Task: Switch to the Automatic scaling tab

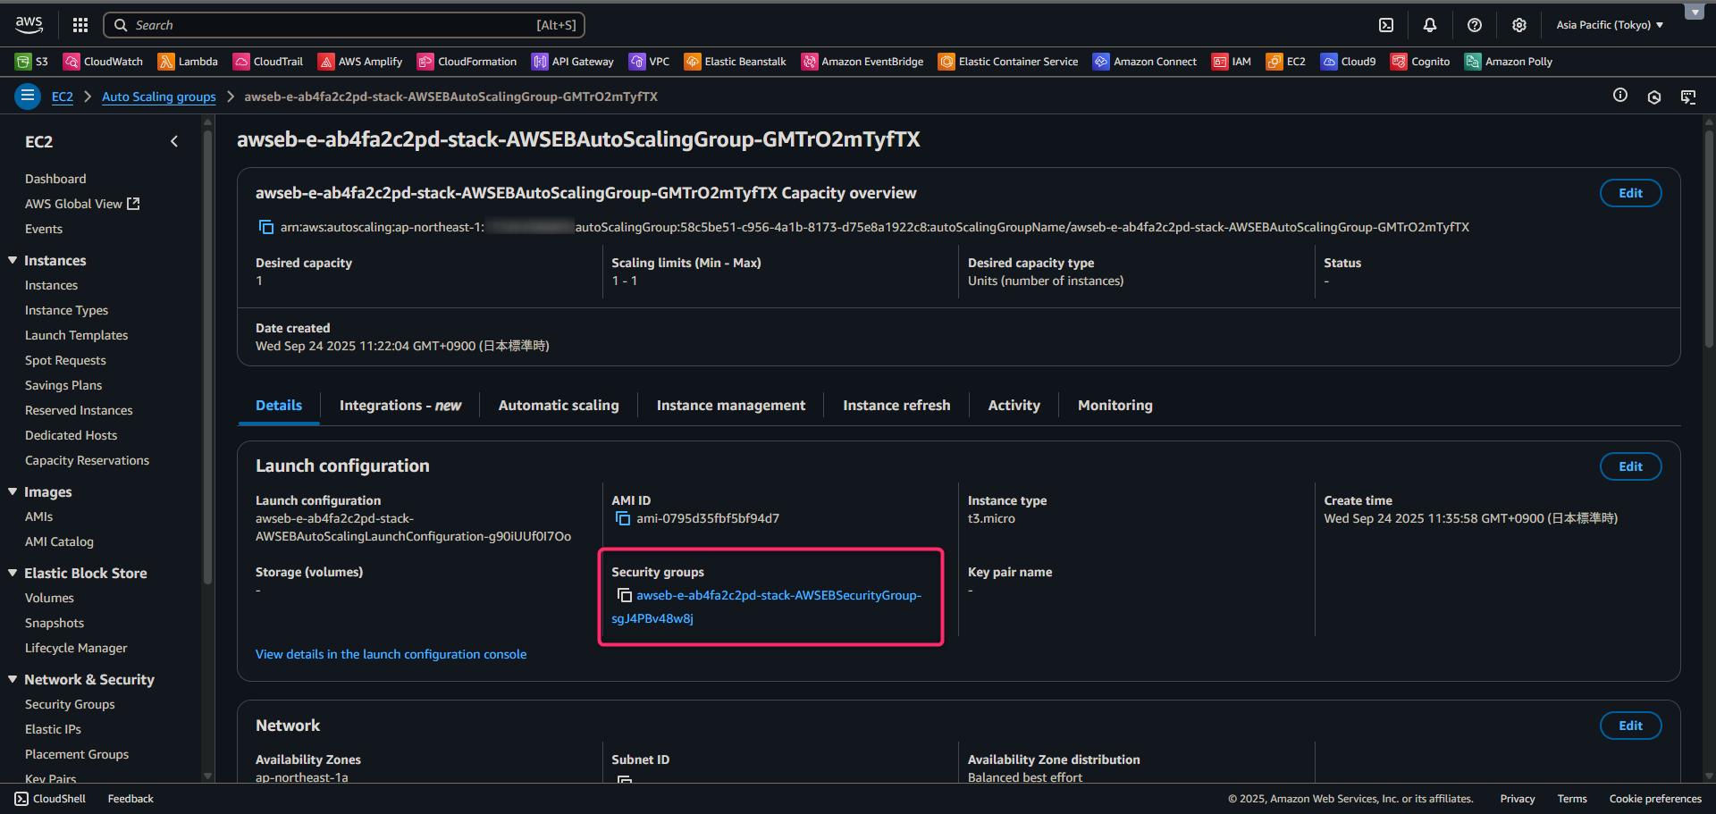Action: pyautogui.click(x=559, y=406)
